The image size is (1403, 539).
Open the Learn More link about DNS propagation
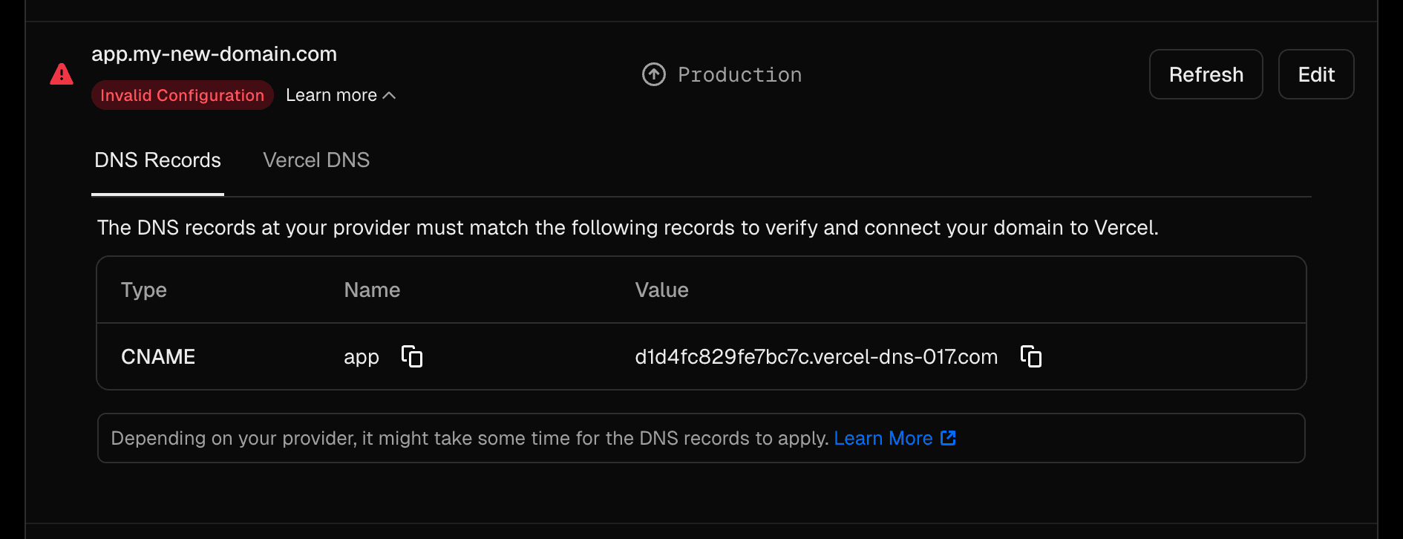(x=883, y=438)
